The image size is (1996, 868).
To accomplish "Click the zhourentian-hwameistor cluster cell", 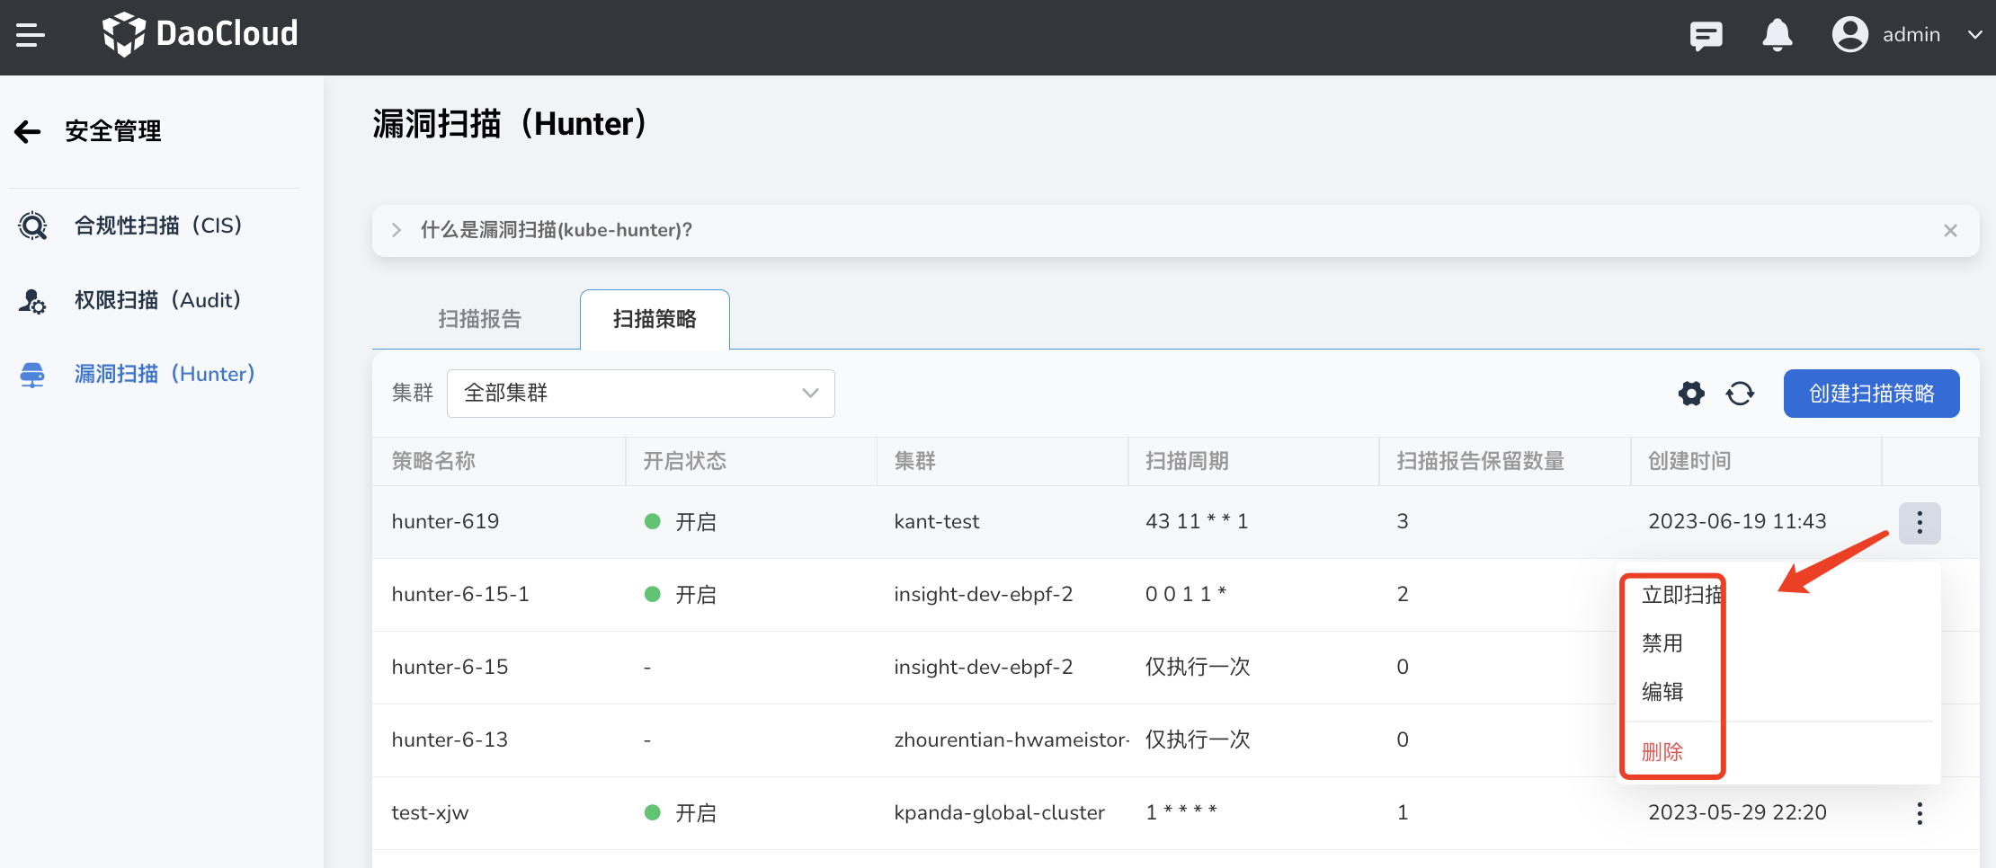I will click(x=1011, y=740).
